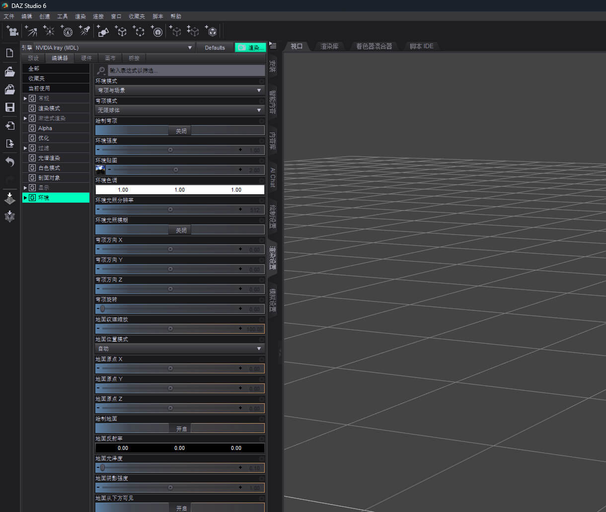The height and width of the screenshot is (512, 606).
Task: Click the New file icon in left sidebar
Action: pos(9,53)
